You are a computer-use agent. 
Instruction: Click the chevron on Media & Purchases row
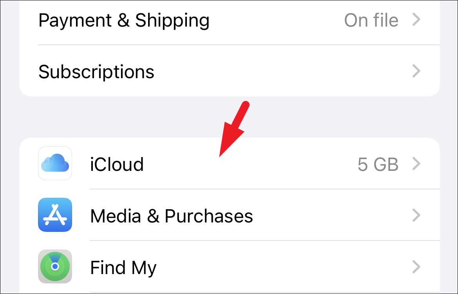[x=416, y=215]
